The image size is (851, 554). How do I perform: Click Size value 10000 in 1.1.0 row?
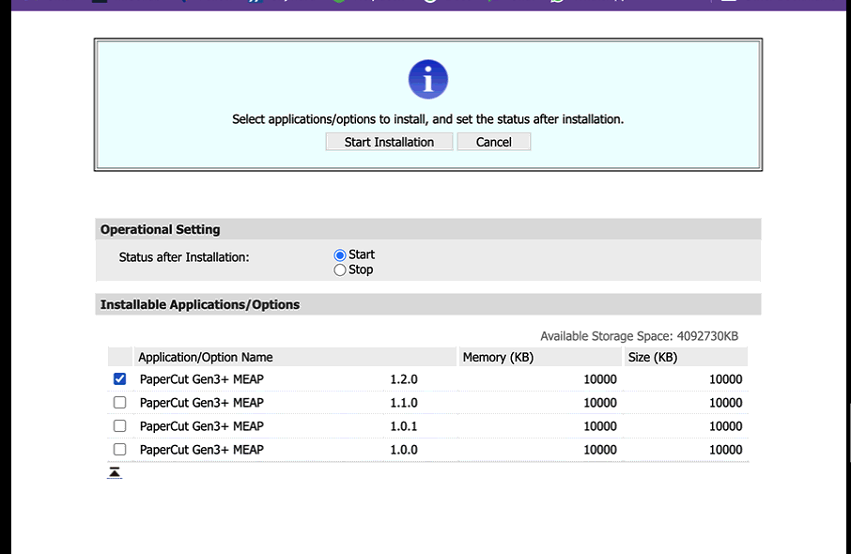pos(726,403)
